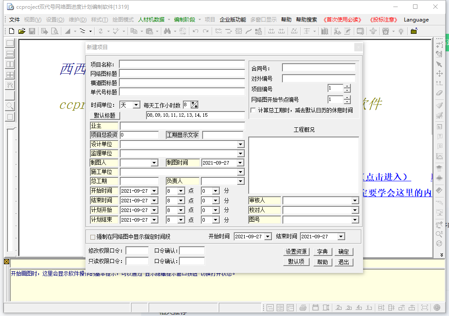Click the Open folder toolbar icon
This screenshot has height=316, width=449.
[21, 31]
